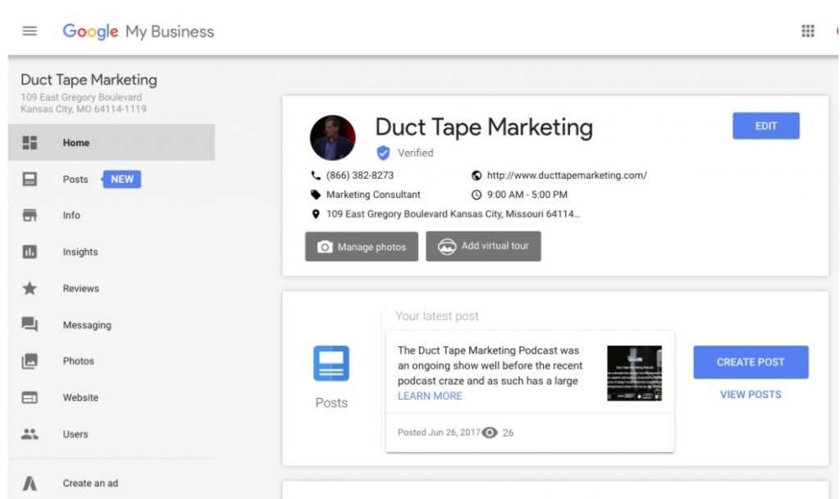This screenshot has height=499, width=840.
Task: Click the blue Verified shield badge
Action: [x=383, y=153]
